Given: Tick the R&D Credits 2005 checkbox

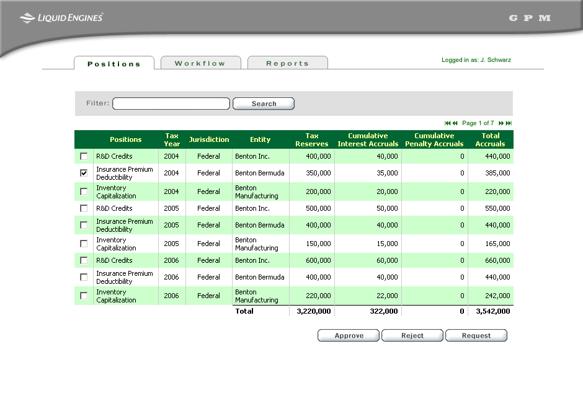Looking at the screenshot, I should point(84,208).
